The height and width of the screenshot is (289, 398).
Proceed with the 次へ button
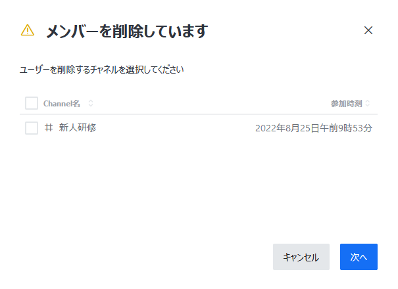click(x=359, y=257)
